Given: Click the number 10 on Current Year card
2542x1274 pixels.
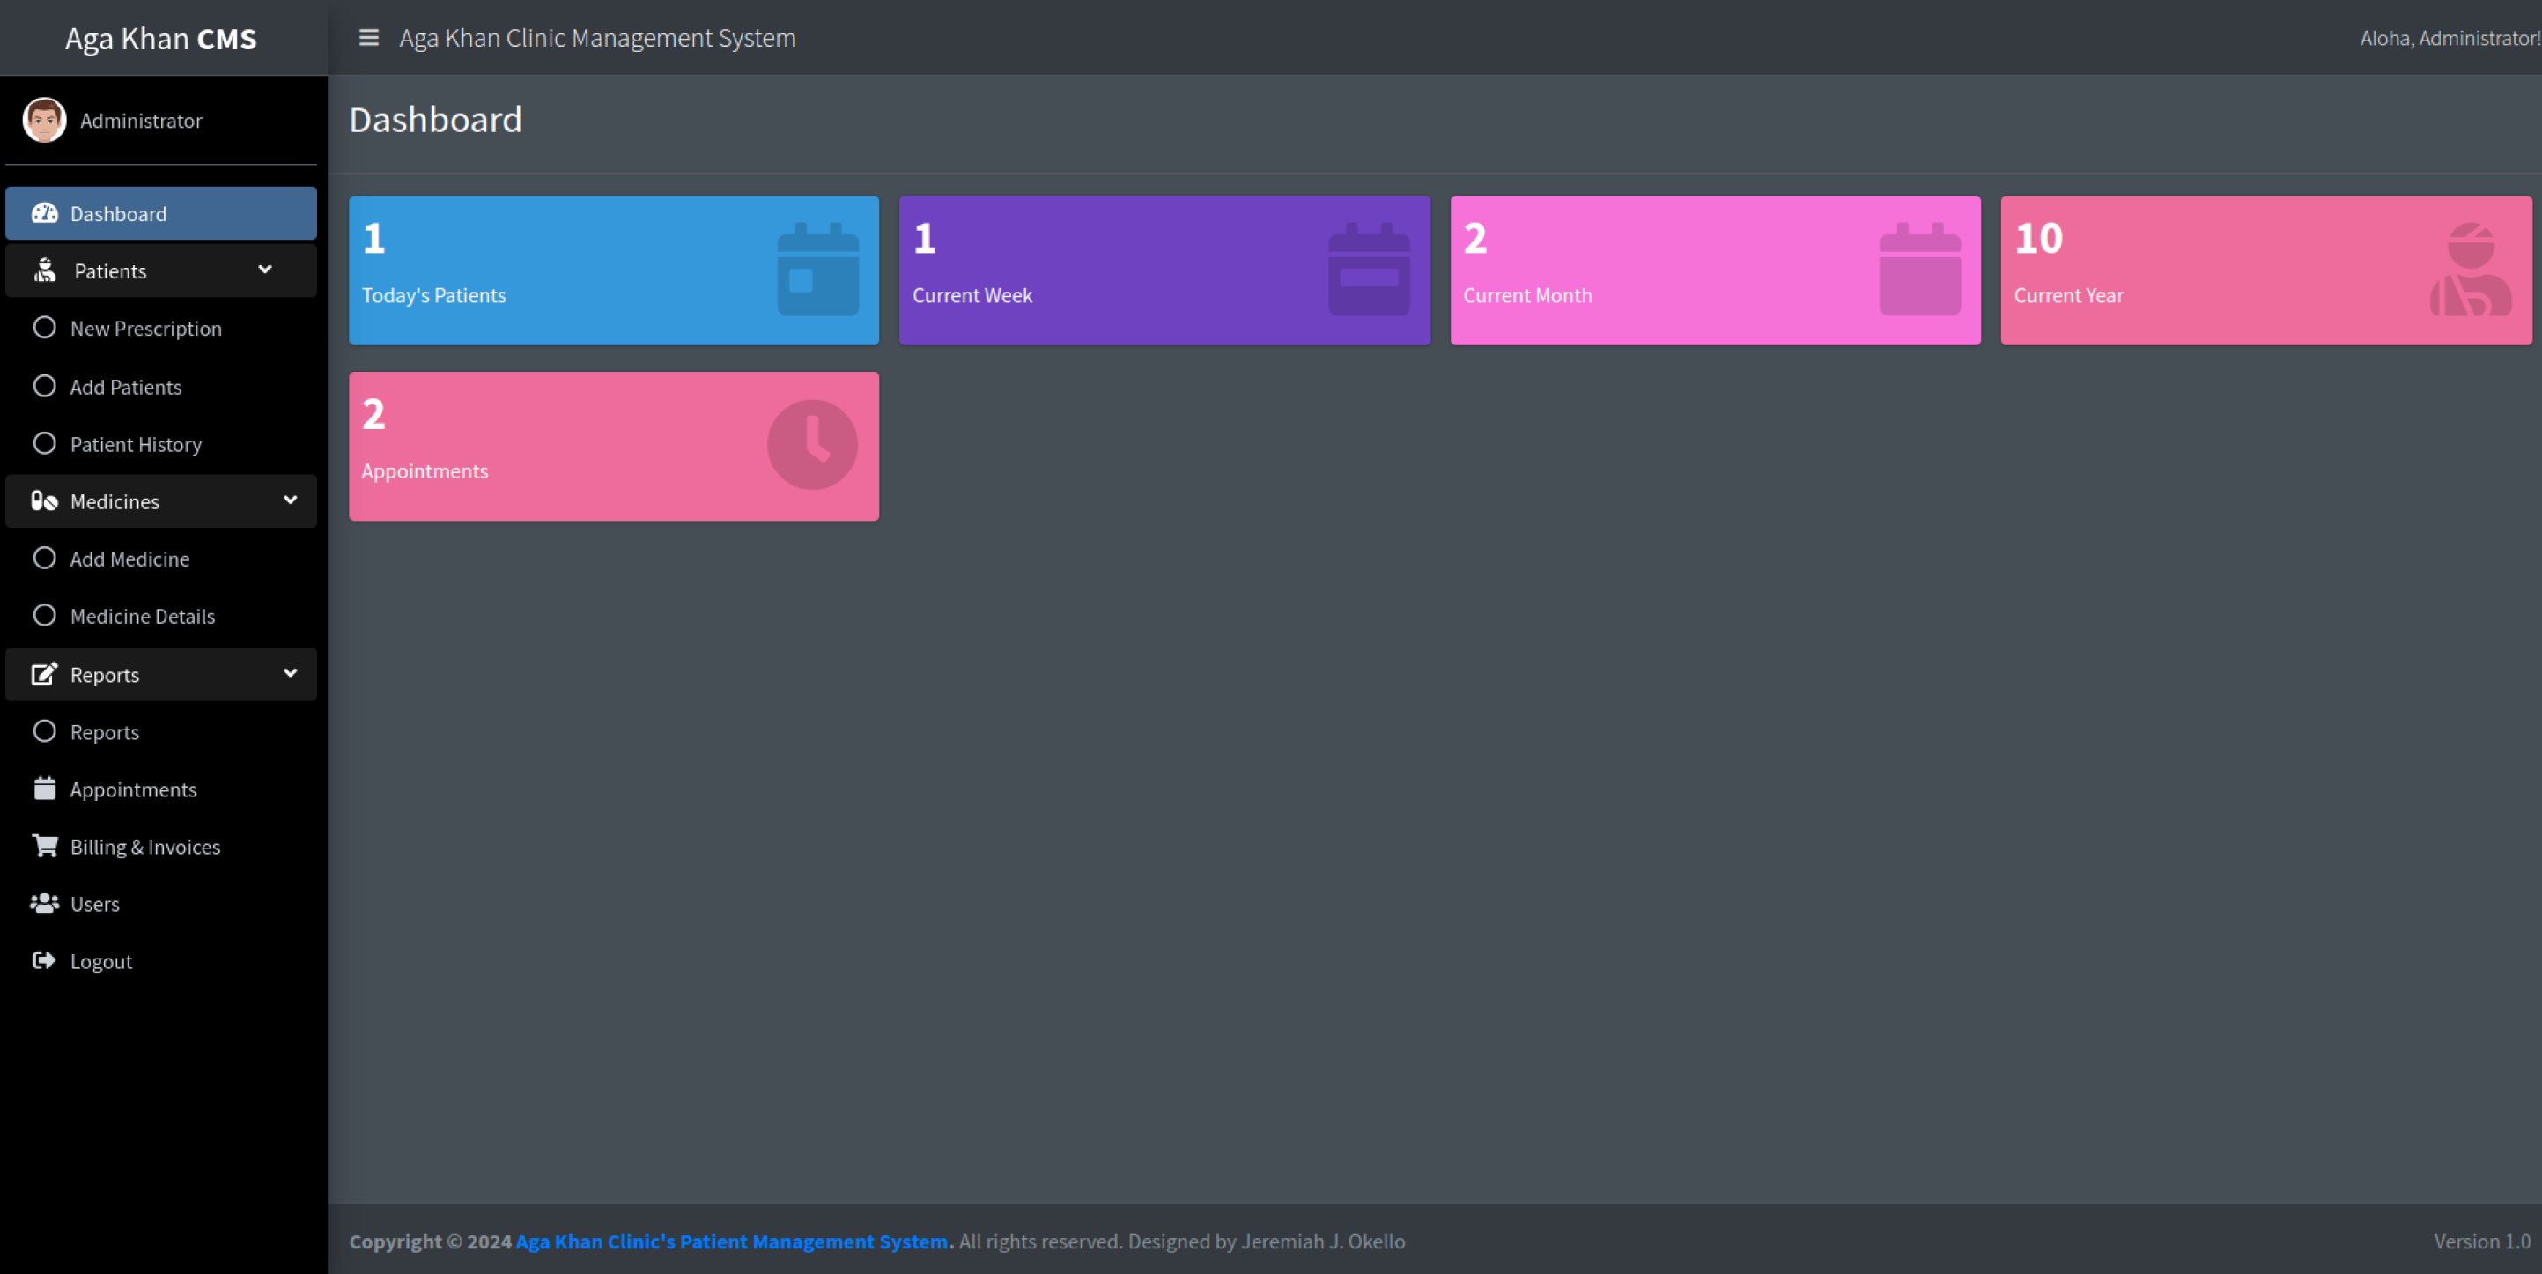Looking at the screenshot, I should coord(2039,238).
